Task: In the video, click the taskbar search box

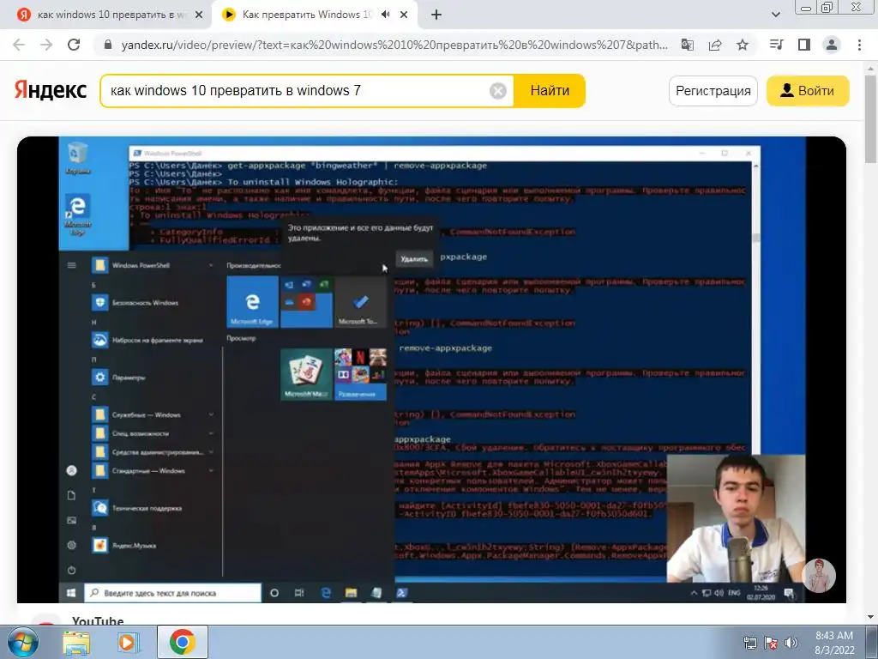Action: click(x=172, y=593)
